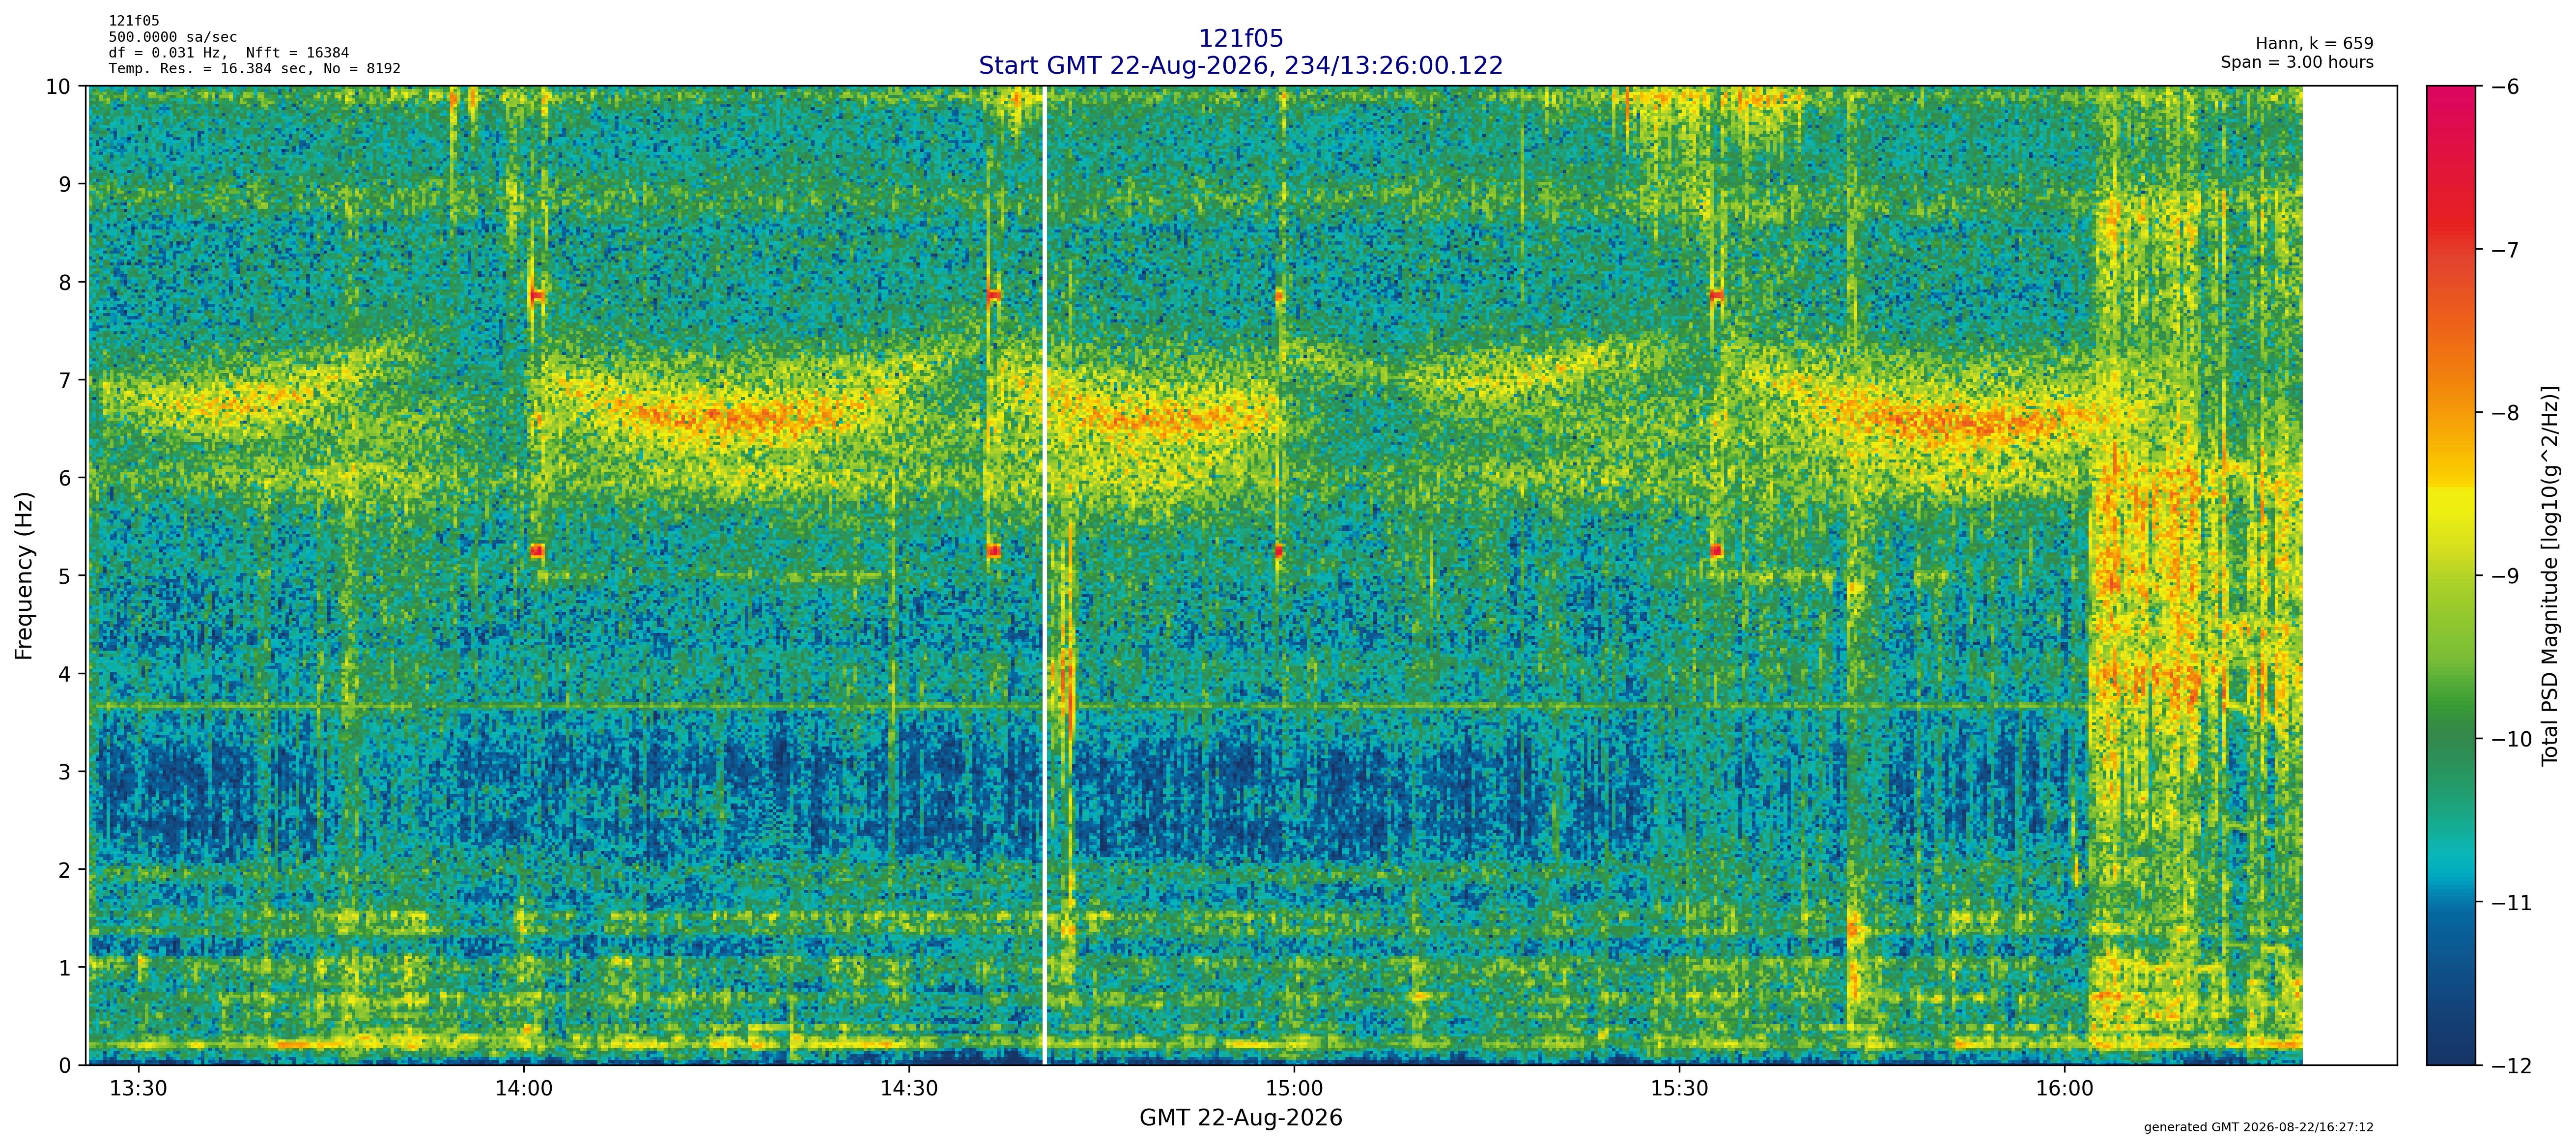The image size is (2576, 1148).
Task: Select the "Span = 3.00 hours" annotation
Action: pyautogui.click(x=2297, y=62)
